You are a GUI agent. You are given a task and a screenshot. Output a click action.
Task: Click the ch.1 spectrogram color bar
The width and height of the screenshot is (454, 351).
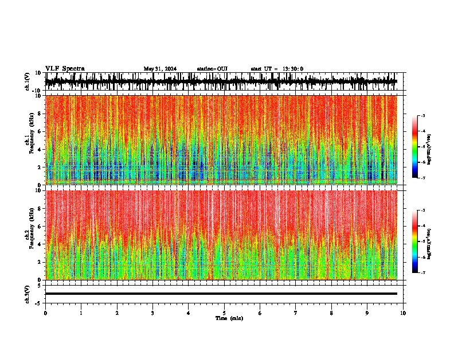pos(415,147)
